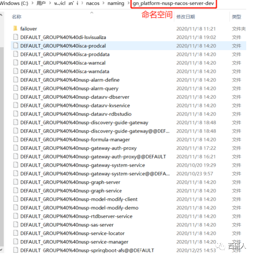
Task: Click the scroll up arrow of left scrollbar
Action: (1, 15)
